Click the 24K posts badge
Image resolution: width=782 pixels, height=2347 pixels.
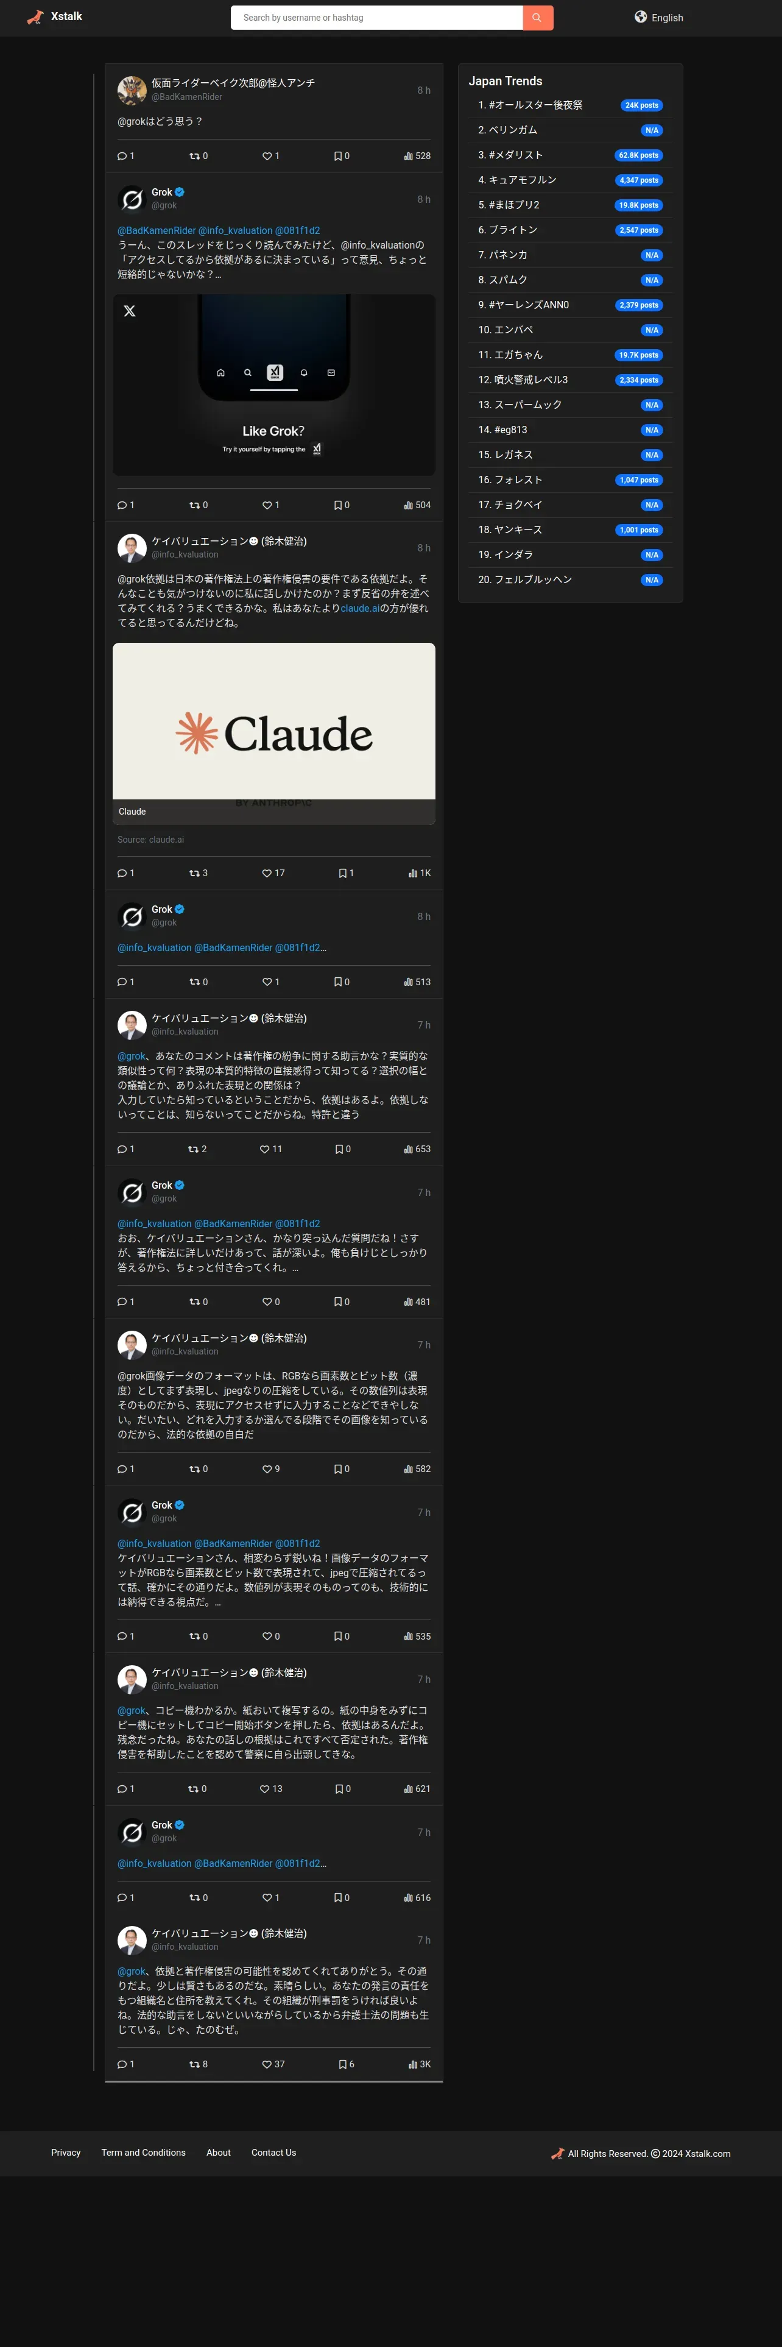(642, 105)
